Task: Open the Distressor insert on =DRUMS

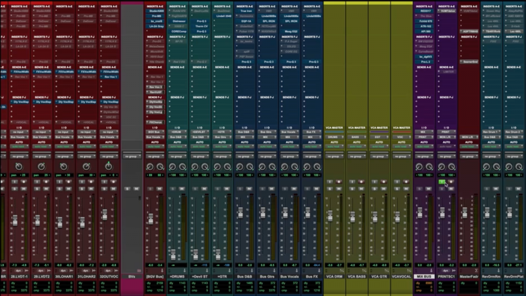Action: pyautogui.click(x=179, y=21)
